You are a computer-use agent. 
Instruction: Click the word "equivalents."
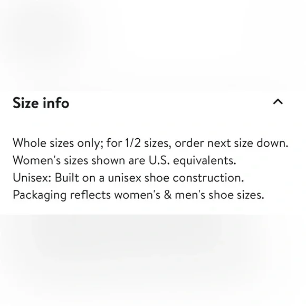coord(205,161)
